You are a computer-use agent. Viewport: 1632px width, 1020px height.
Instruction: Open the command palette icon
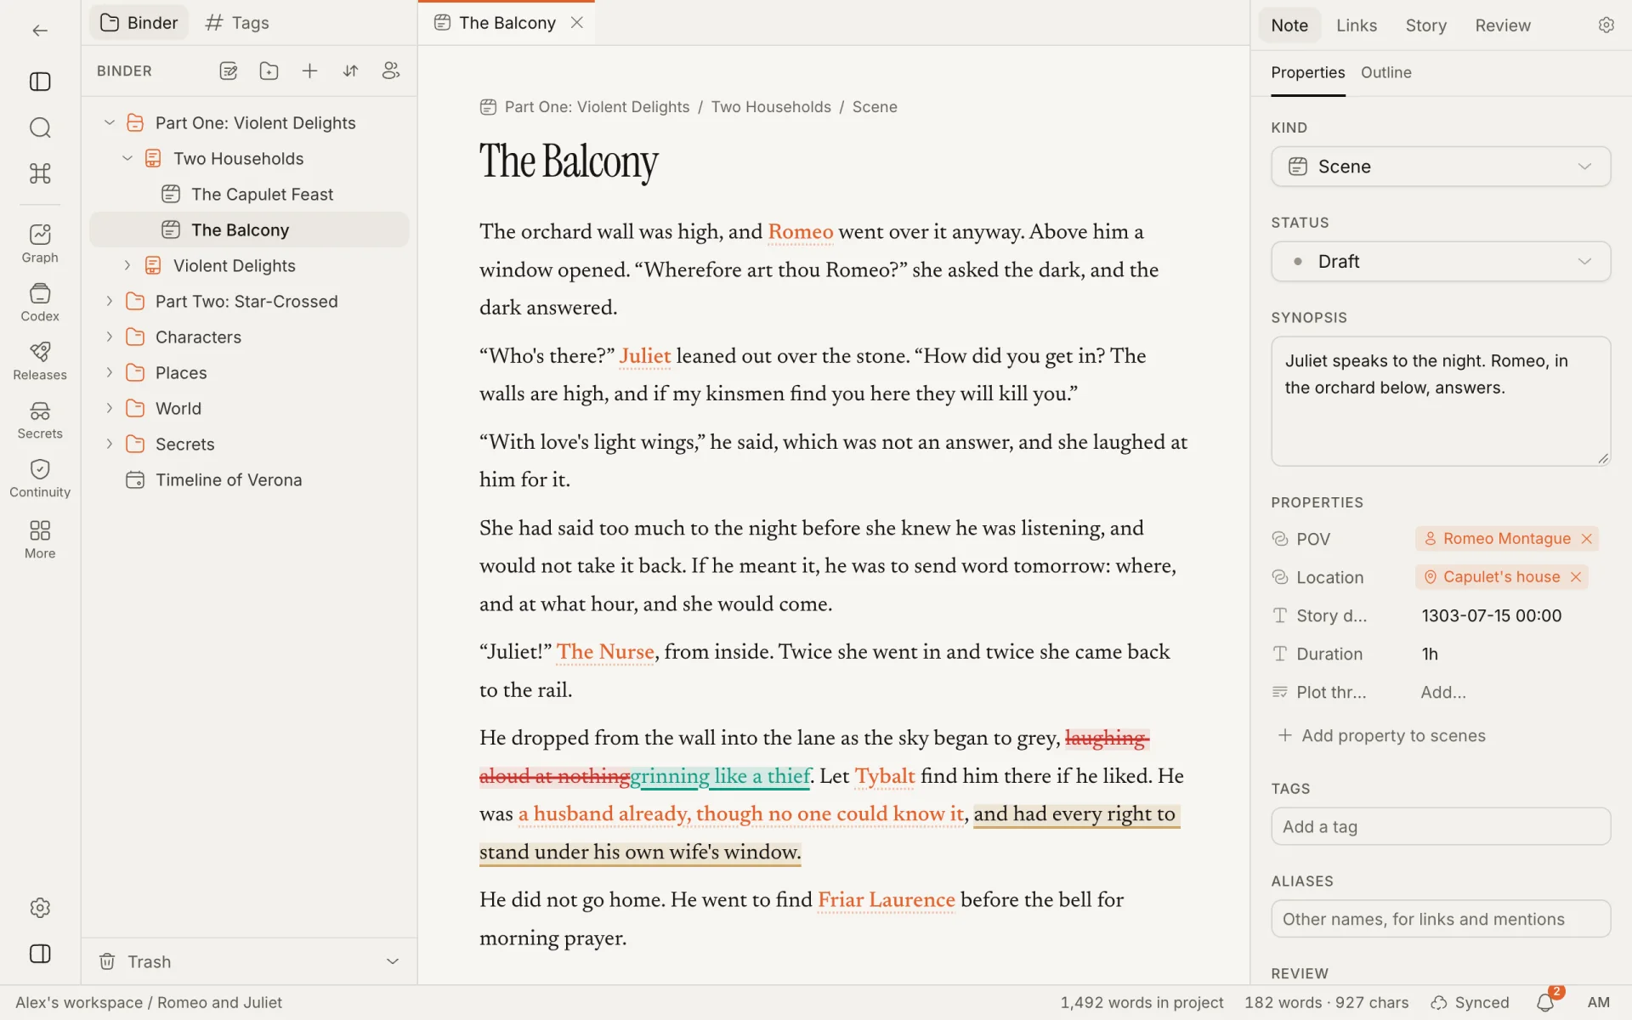click(x=40, y=173)
